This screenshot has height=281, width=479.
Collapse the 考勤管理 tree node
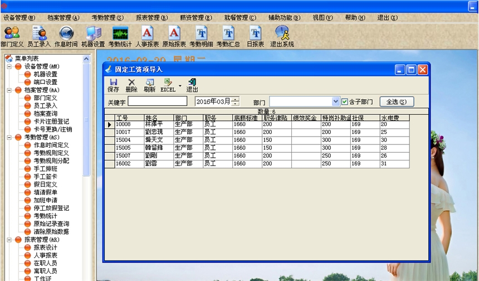point(10,137)
